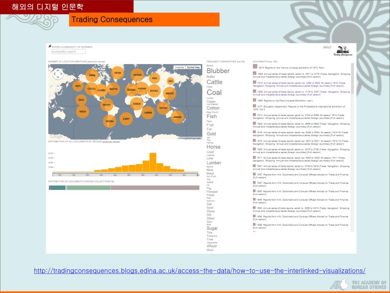
Task: Open 1914 trade reports no. 5184 to 5389
Action: pyautogui.click(x=299, y=116)
